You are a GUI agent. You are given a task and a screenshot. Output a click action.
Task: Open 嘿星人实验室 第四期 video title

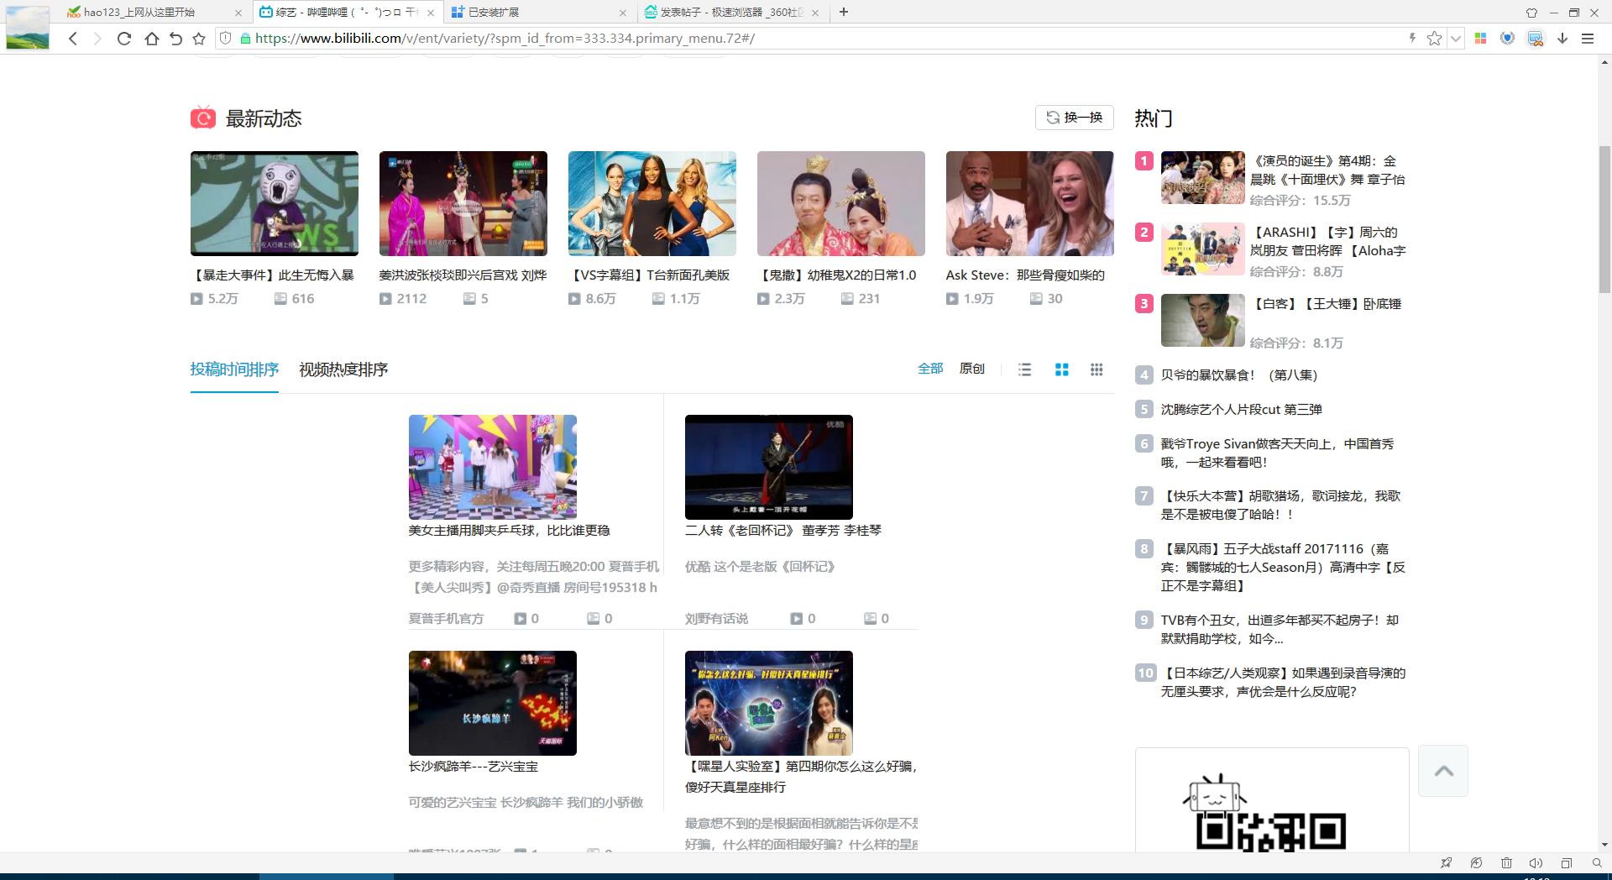(x=801, y=777)
